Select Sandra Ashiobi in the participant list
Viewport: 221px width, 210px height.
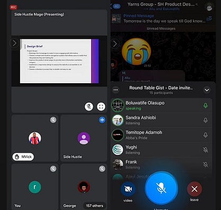point(161,120)
